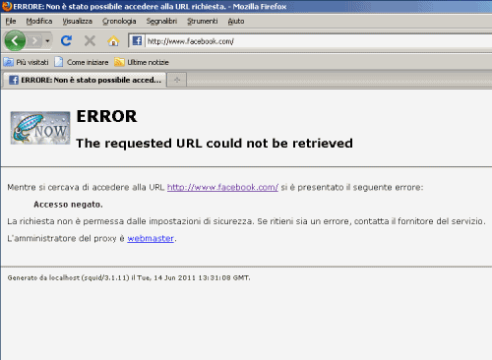Open the Visualizza menu
Image resolution: width=492 pixels, height=360 pixels.
tap(78, 22)
